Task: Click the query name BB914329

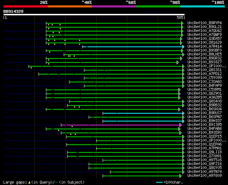Action: [14, 11]
